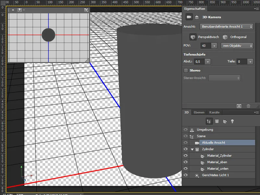
Task: Hide Gerichtetes Licht 1 light
Action: click(x=186, y=175)
